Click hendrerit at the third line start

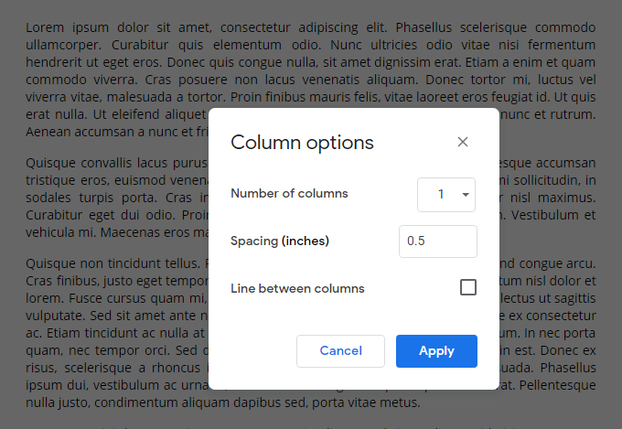tap(53, 62)
